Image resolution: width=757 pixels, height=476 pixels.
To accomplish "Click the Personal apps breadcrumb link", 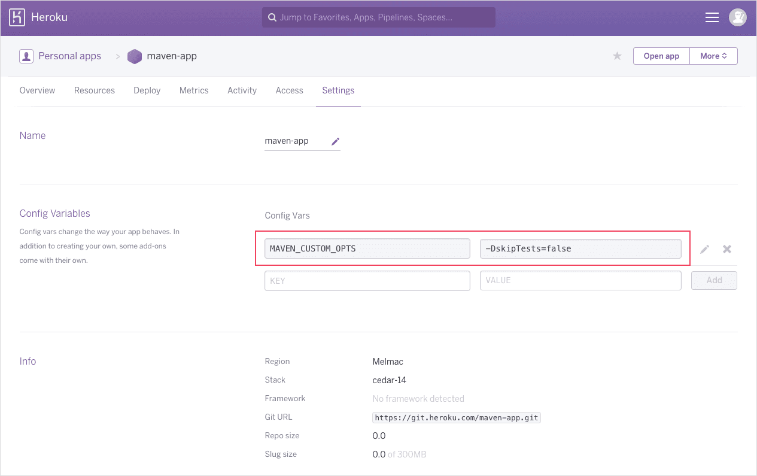I will pos(69,56).
